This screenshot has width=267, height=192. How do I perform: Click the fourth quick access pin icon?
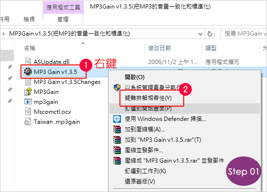click(x=10, y=101)
